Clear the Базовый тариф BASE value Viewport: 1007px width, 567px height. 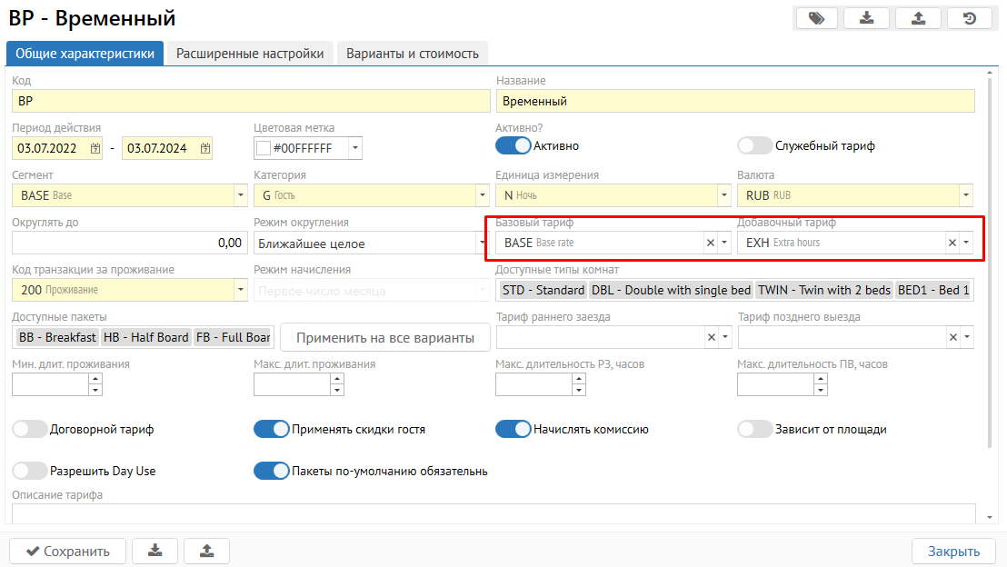(711, 243)
